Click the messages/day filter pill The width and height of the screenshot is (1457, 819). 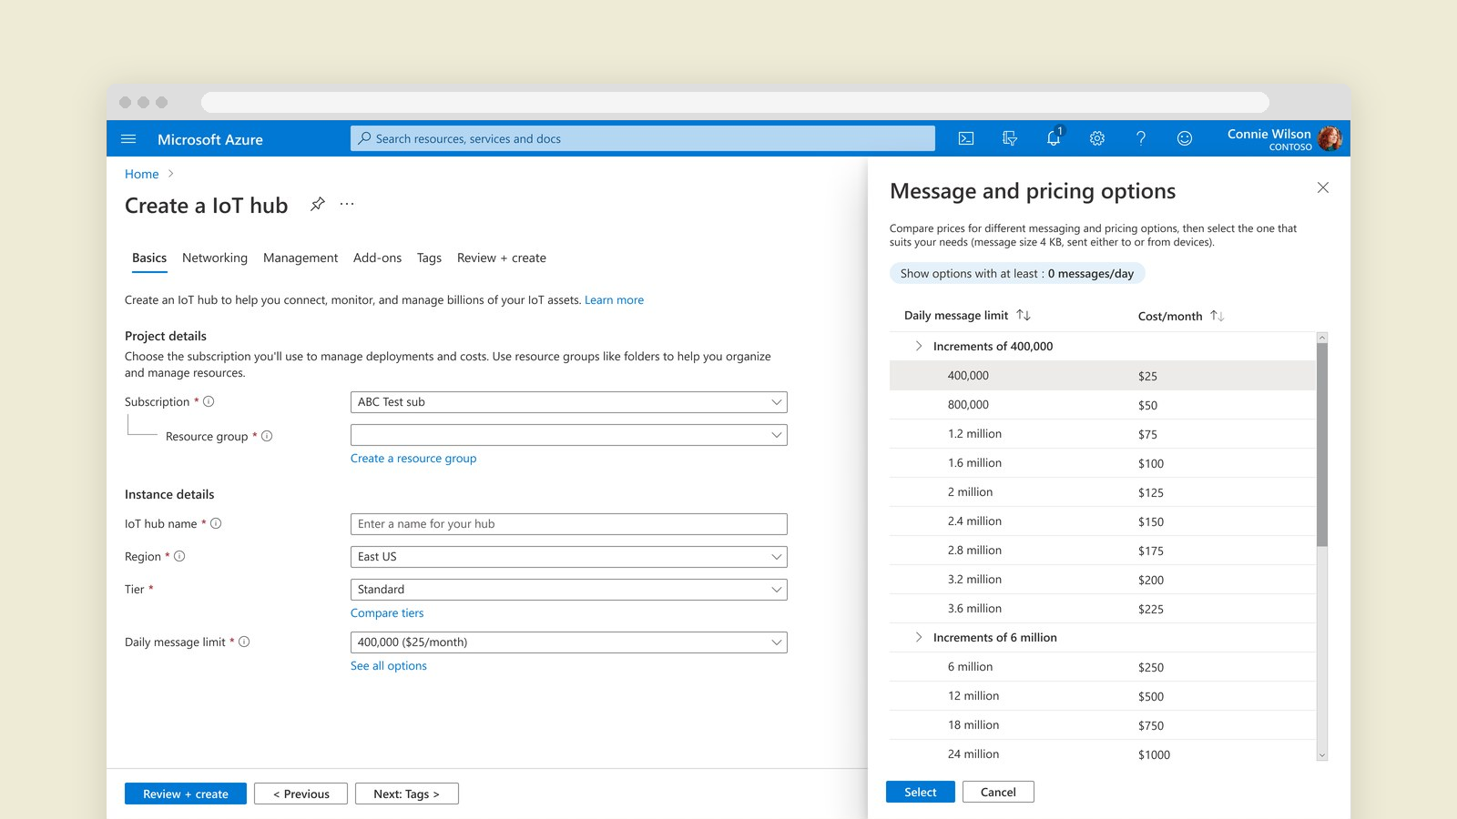[x=1017, y=273]
